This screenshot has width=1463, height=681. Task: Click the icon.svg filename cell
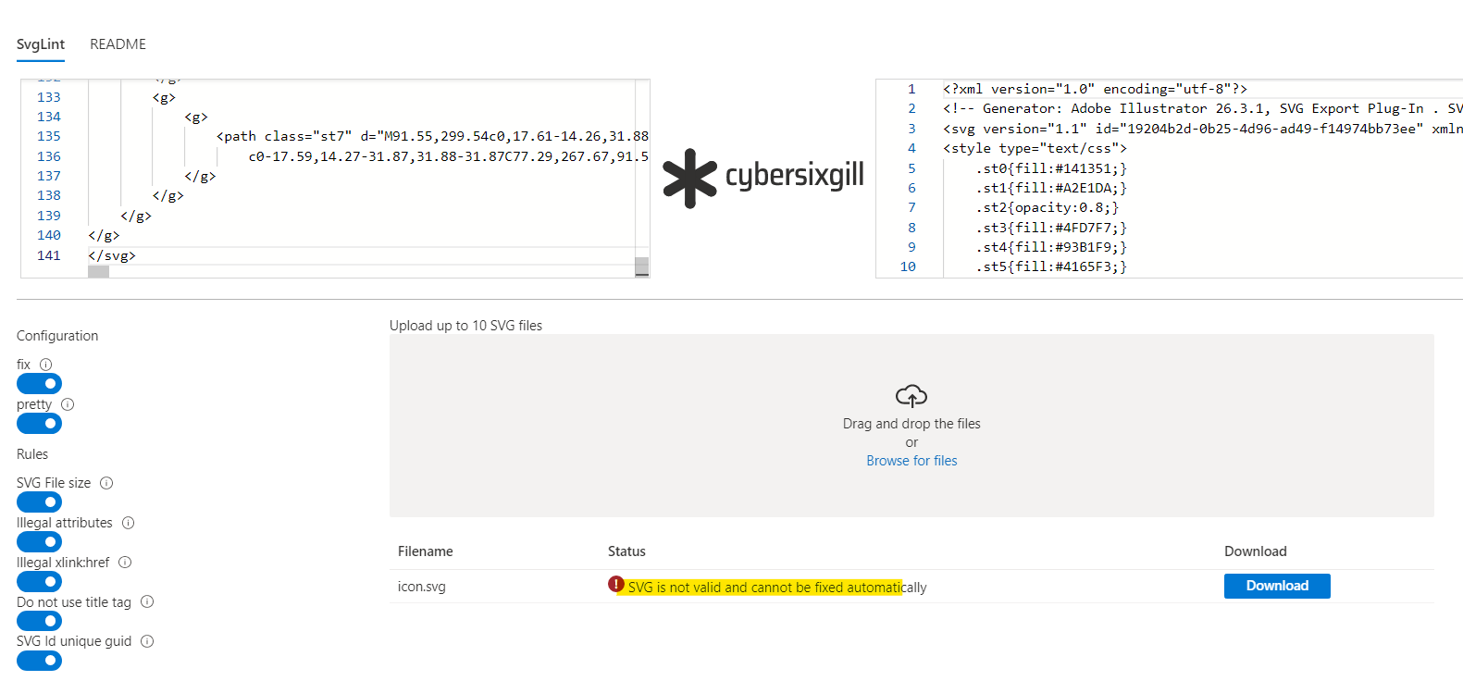click(422, 587)
